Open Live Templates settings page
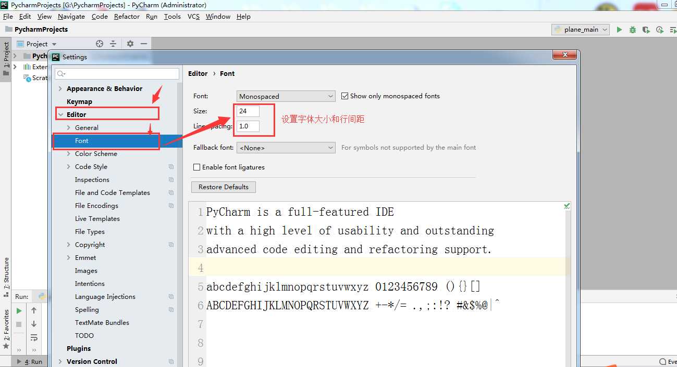Viewport: 677px width, 367px height. click(97, 219)
